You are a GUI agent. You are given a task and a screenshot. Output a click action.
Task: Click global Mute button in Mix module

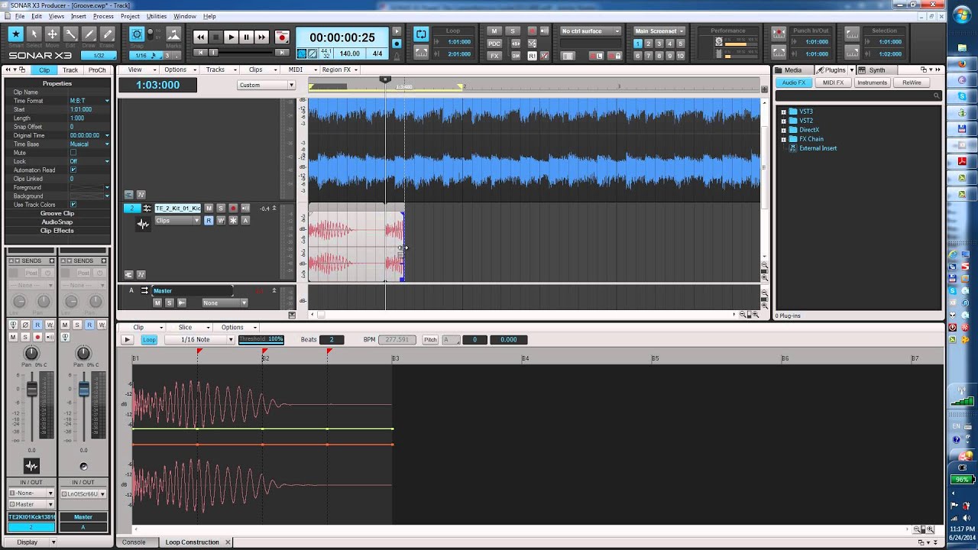point(494,31)
